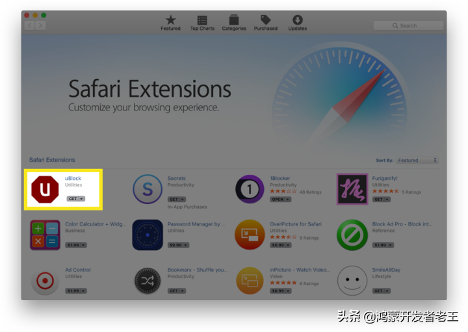Screen dimensions: 468x332
Task: Click GET button for Secrets
Action: 177,199
